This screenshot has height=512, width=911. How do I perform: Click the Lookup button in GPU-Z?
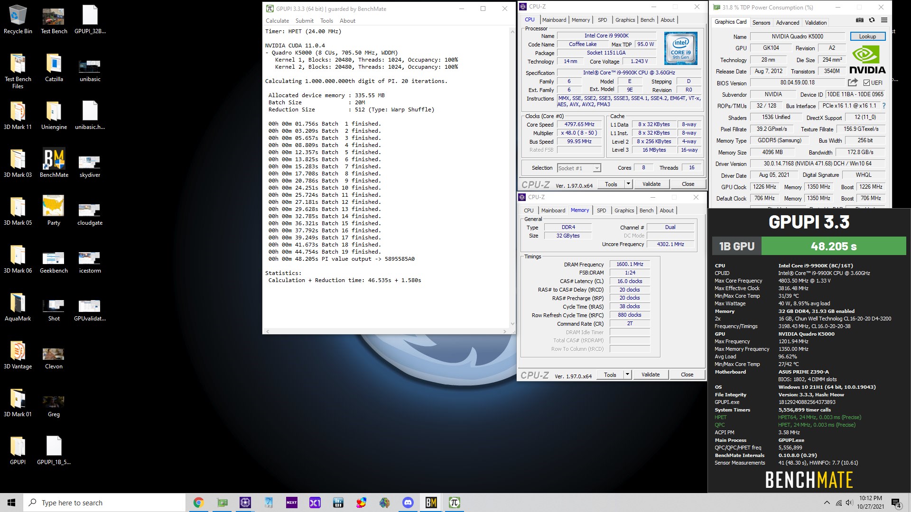coord(867,37)
